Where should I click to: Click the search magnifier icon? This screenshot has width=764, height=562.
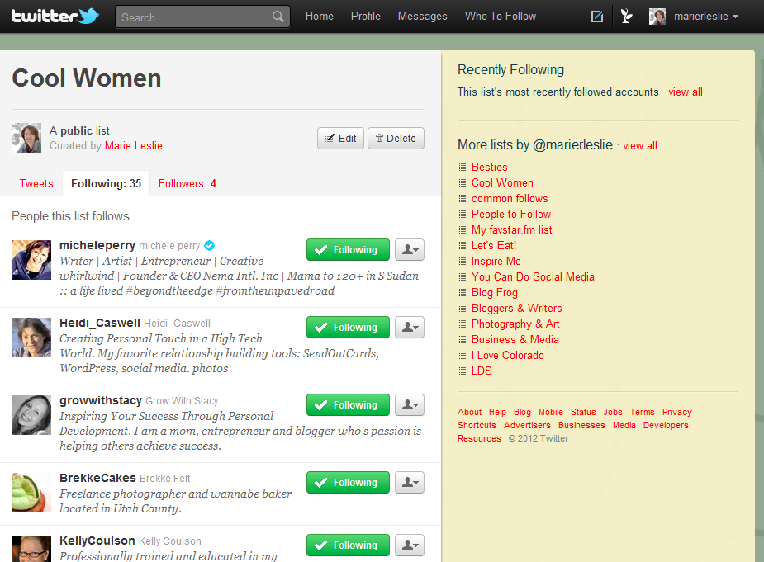[x=278, y=17]
